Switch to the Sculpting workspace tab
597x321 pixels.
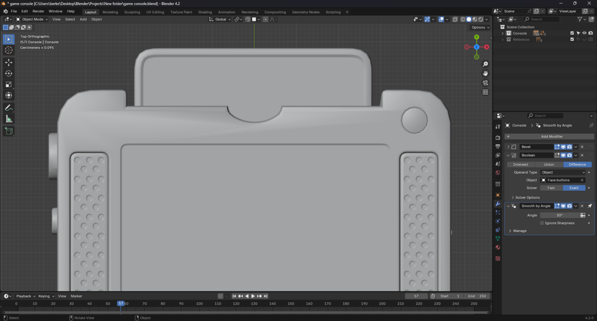coord(132,12)
